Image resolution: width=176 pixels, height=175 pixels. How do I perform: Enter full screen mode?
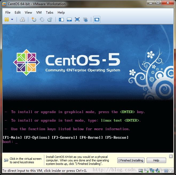click(77, 19)
